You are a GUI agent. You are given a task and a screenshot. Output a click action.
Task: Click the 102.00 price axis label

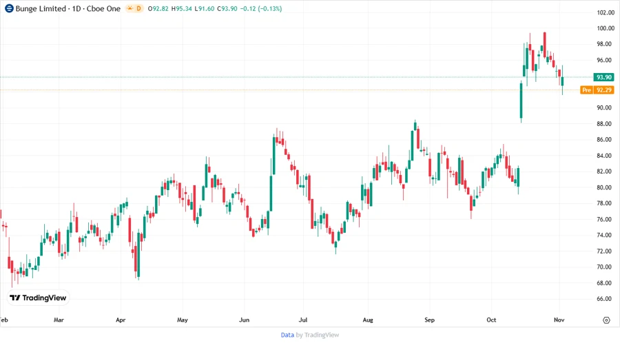[x=606, y=12]
